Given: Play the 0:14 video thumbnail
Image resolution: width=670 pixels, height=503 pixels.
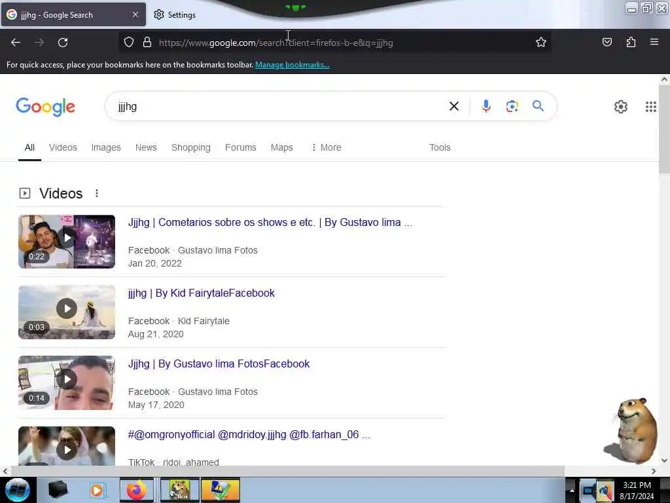Looking at the screenshot, I should [x=67, y=382].
